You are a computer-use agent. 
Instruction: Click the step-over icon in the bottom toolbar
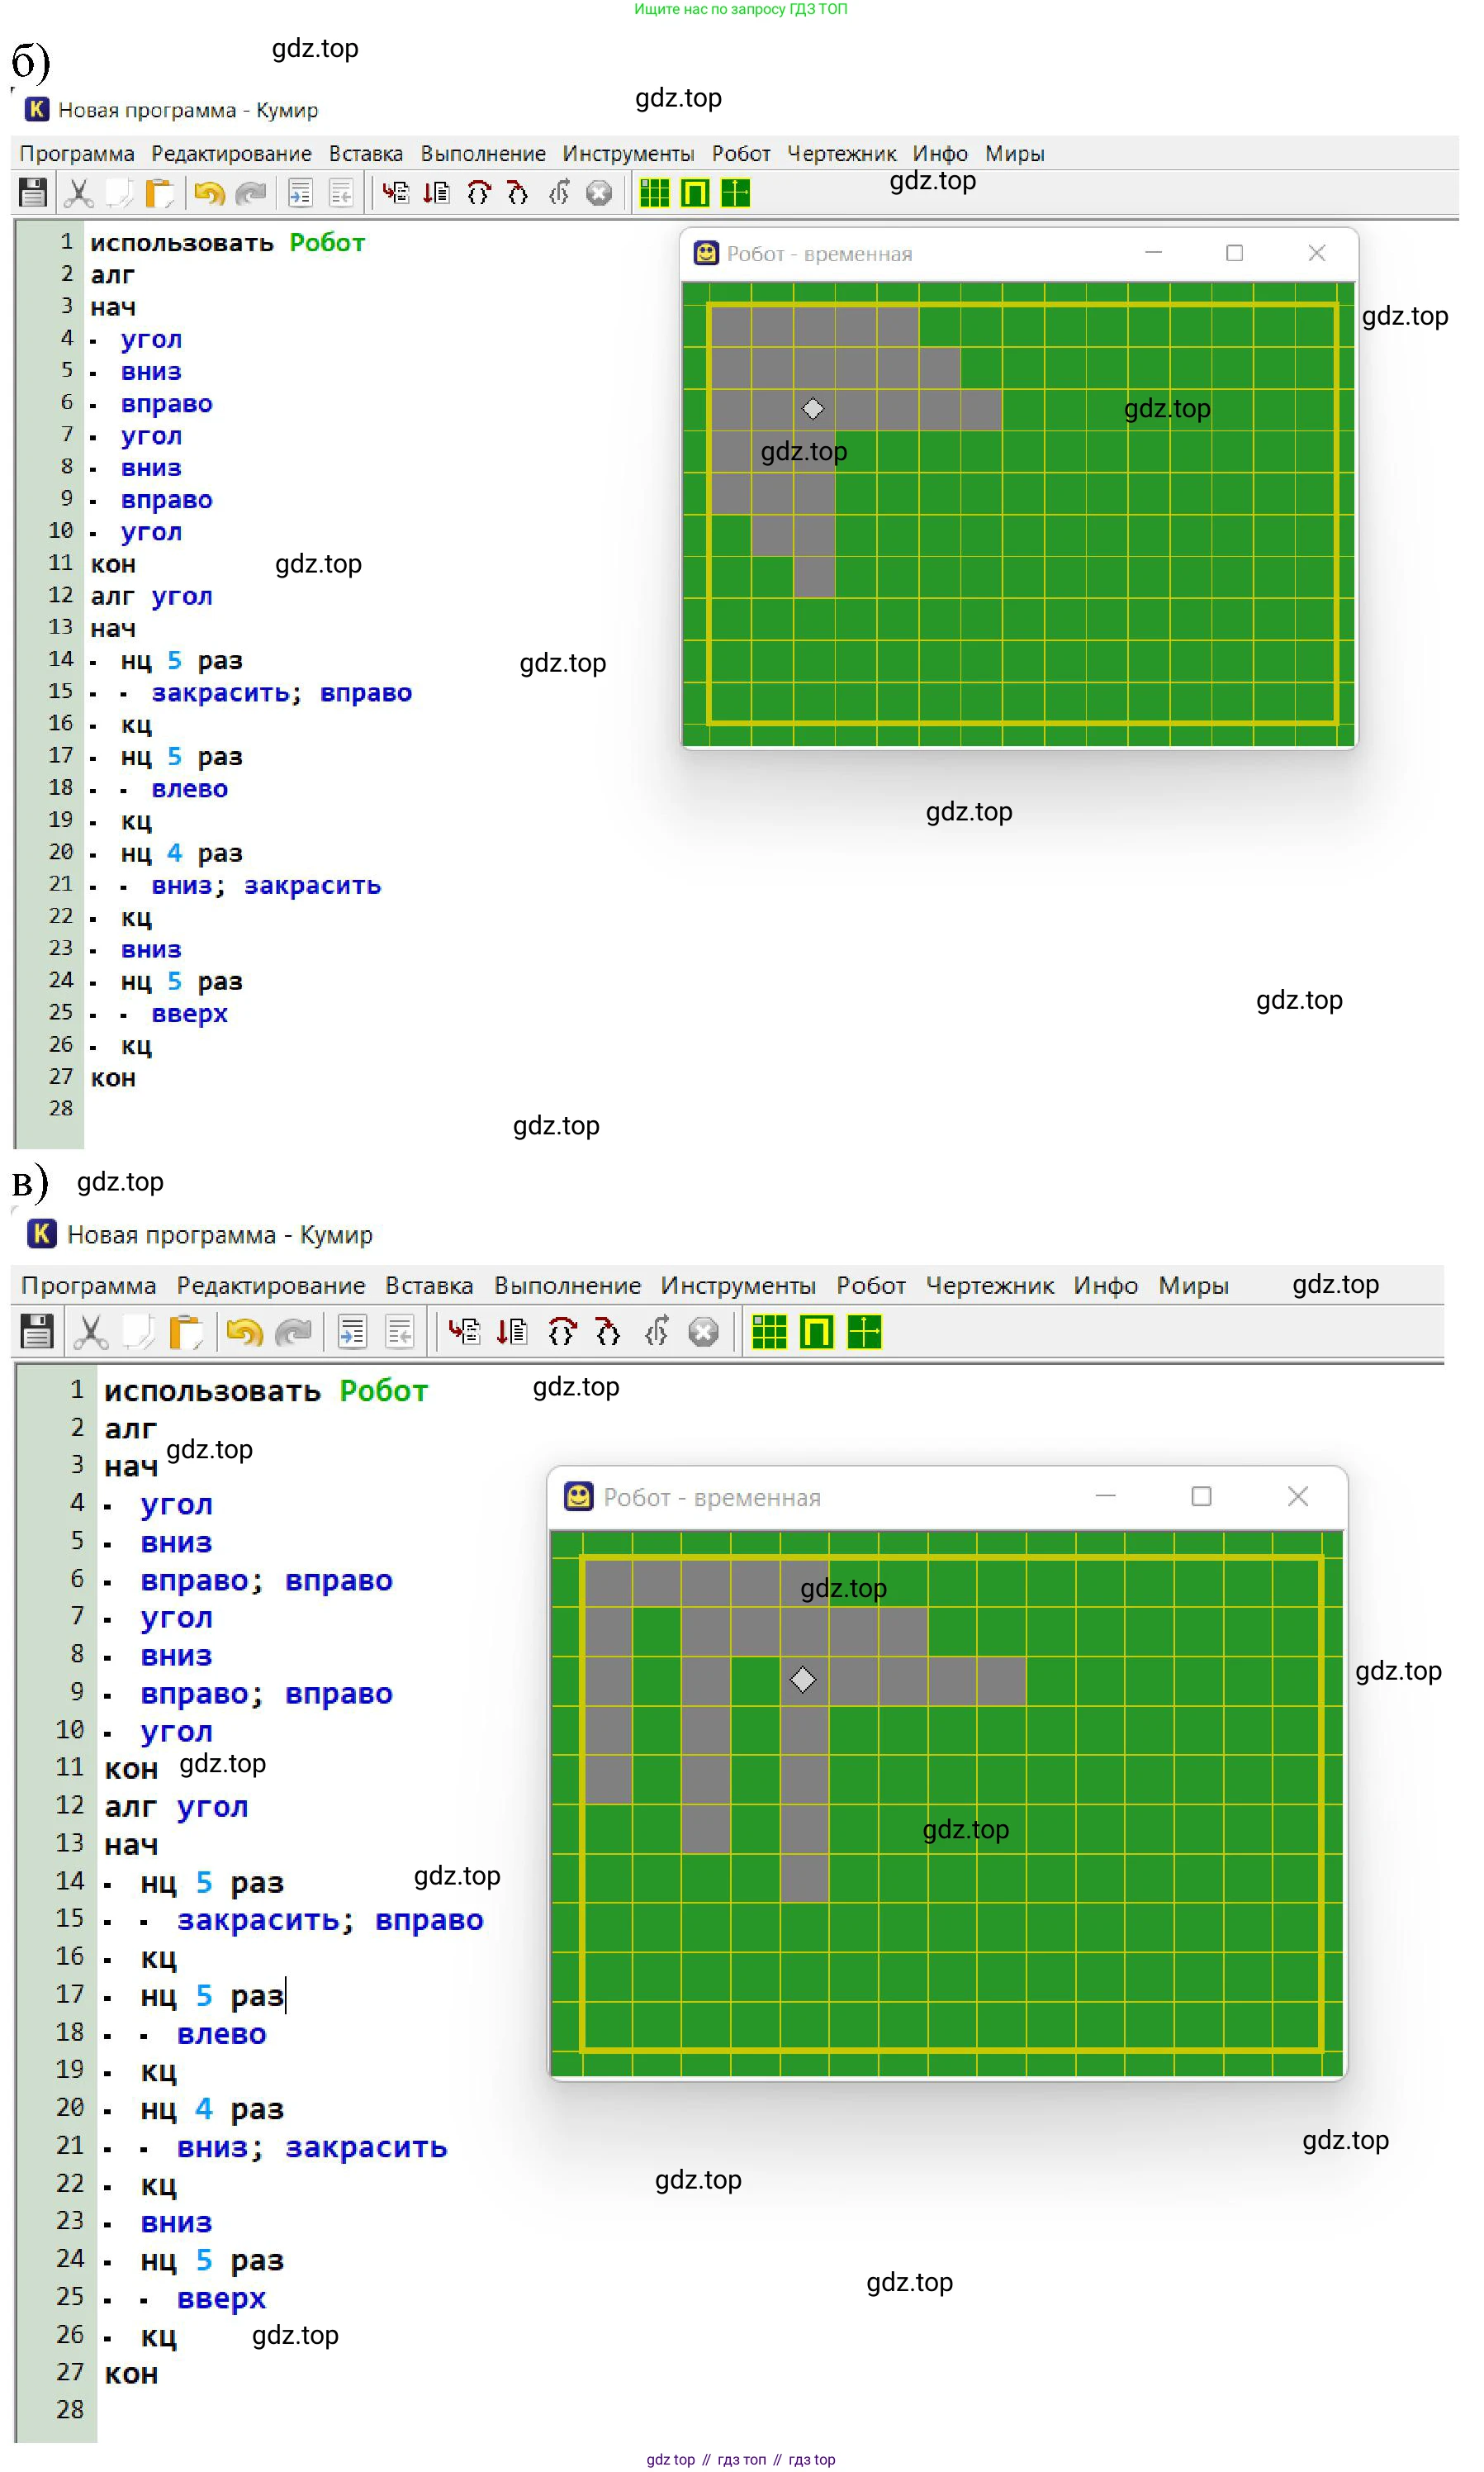(562, 1332)
